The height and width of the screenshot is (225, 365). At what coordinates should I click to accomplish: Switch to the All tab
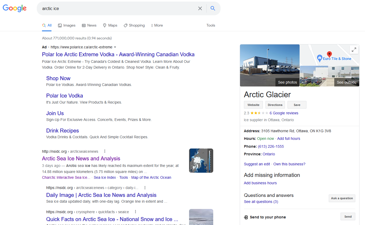(47, 25)
